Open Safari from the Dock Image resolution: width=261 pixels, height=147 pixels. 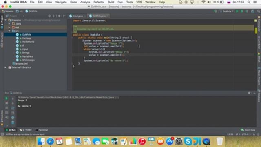pos(50,141)
